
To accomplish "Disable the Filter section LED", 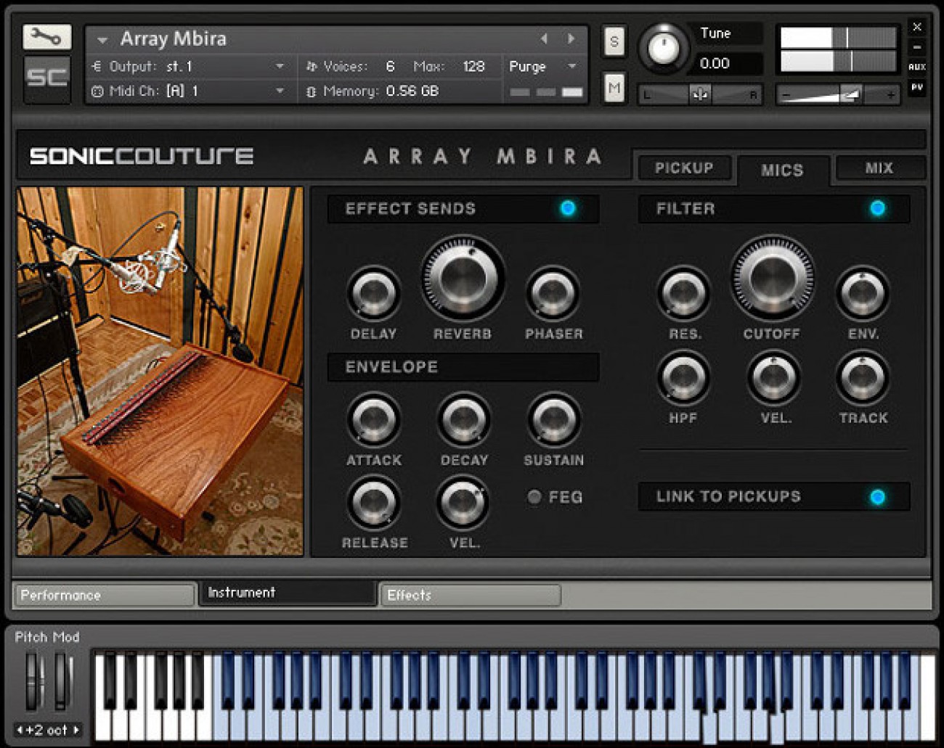I will click(x=877, y=209).
